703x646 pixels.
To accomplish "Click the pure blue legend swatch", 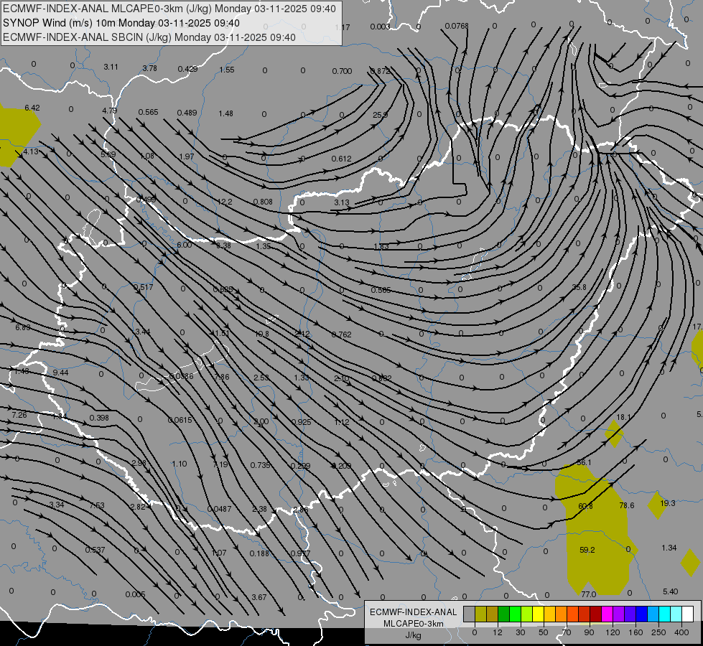I will click(641, 614).
